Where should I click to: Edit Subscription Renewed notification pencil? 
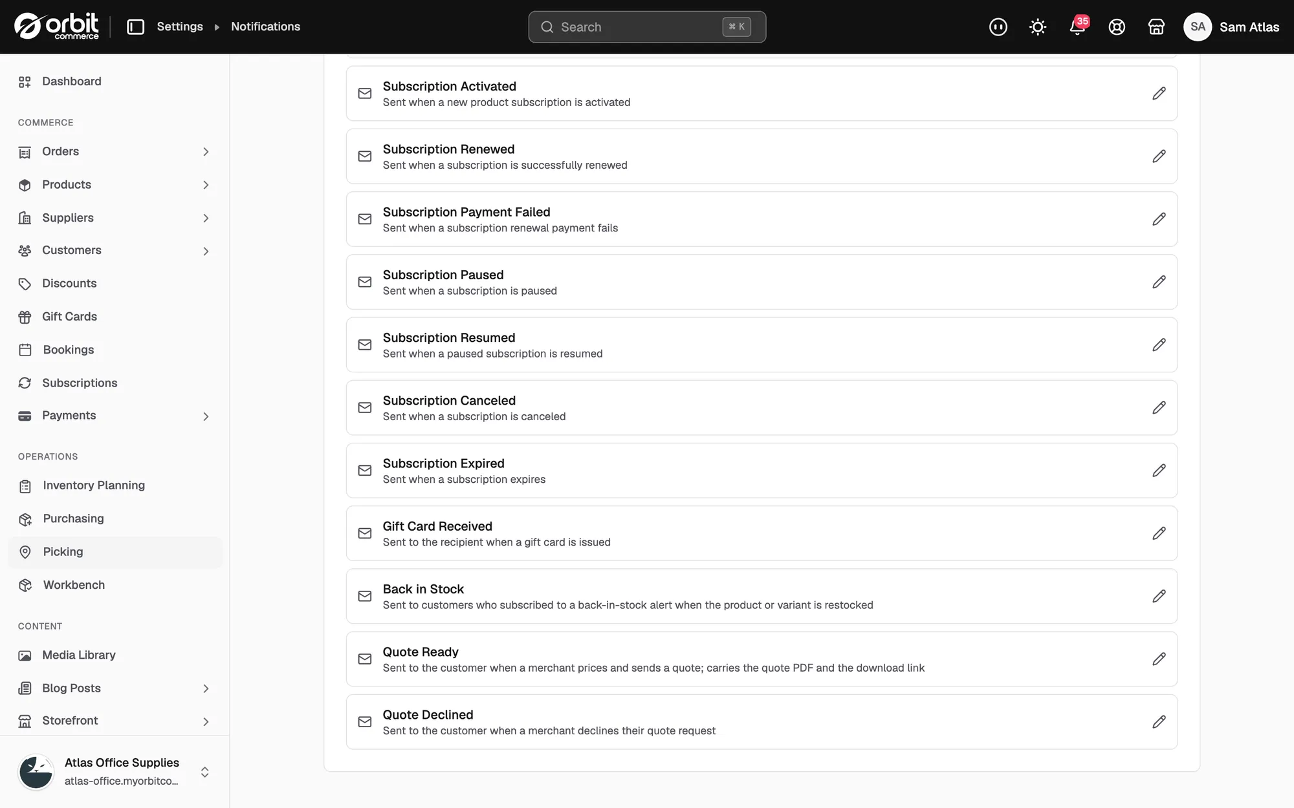click(x=1159, y=156)
